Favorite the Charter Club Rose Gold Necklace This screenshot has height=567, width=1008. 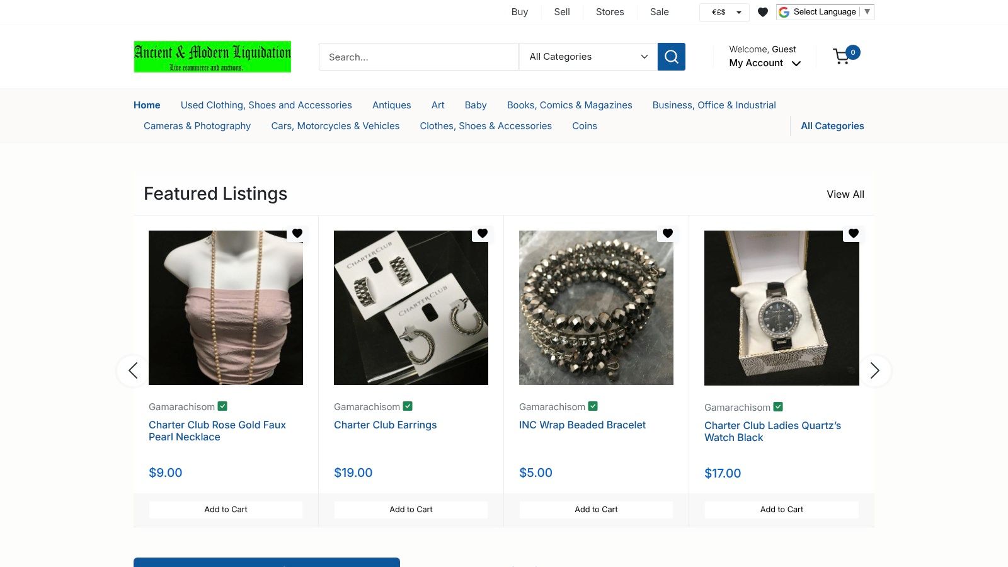point(297,233)
